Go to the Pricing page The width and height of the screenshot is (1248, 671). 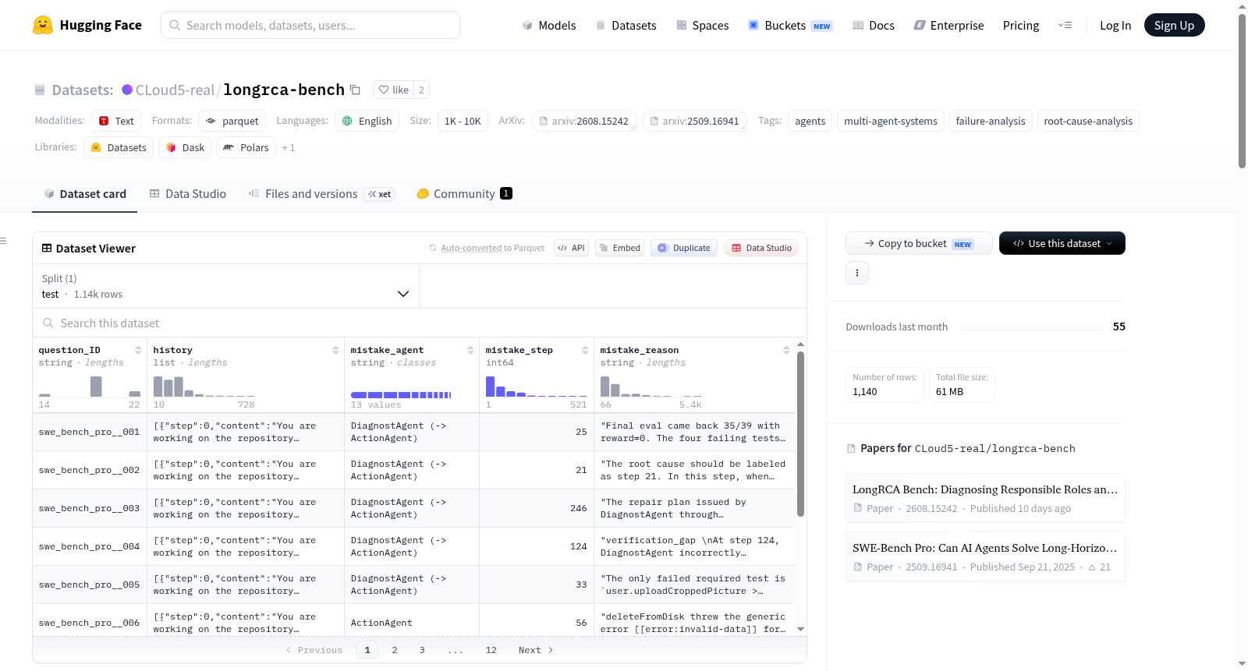1021,25
